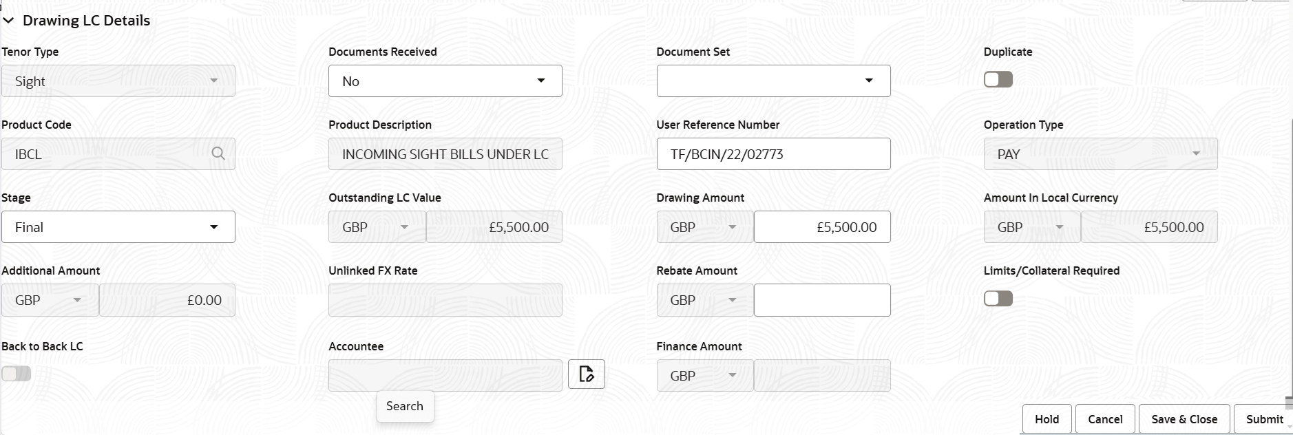This screenshot has width=1293, height=435.
Task: Click the Save & Close button
Action: 1184,419
